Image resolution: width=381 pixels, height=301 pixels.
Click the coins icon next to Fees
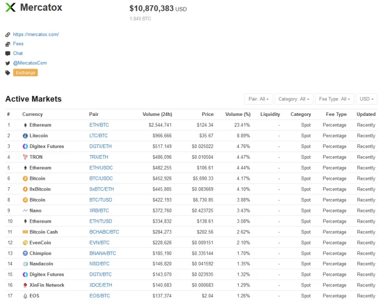[x=8, y=44]
